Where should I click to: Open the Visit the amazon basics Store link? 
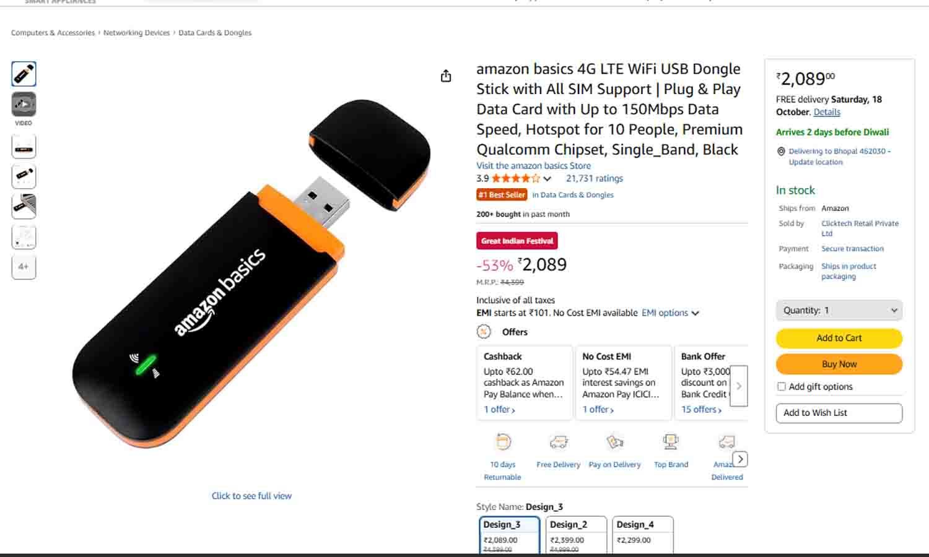[x=533, y=165]
